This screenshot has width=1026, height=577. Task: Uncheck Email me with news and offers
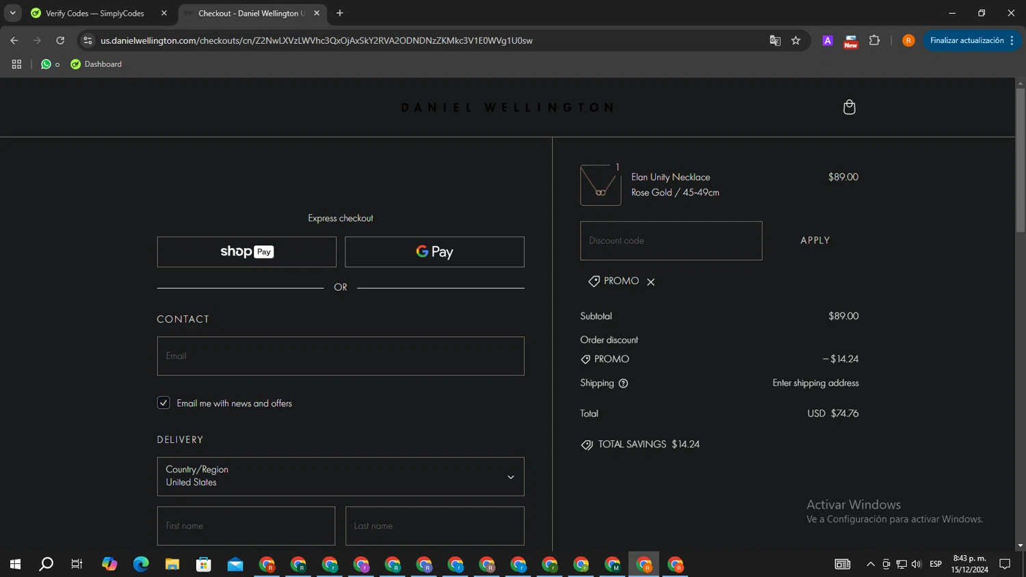[163, 403]
